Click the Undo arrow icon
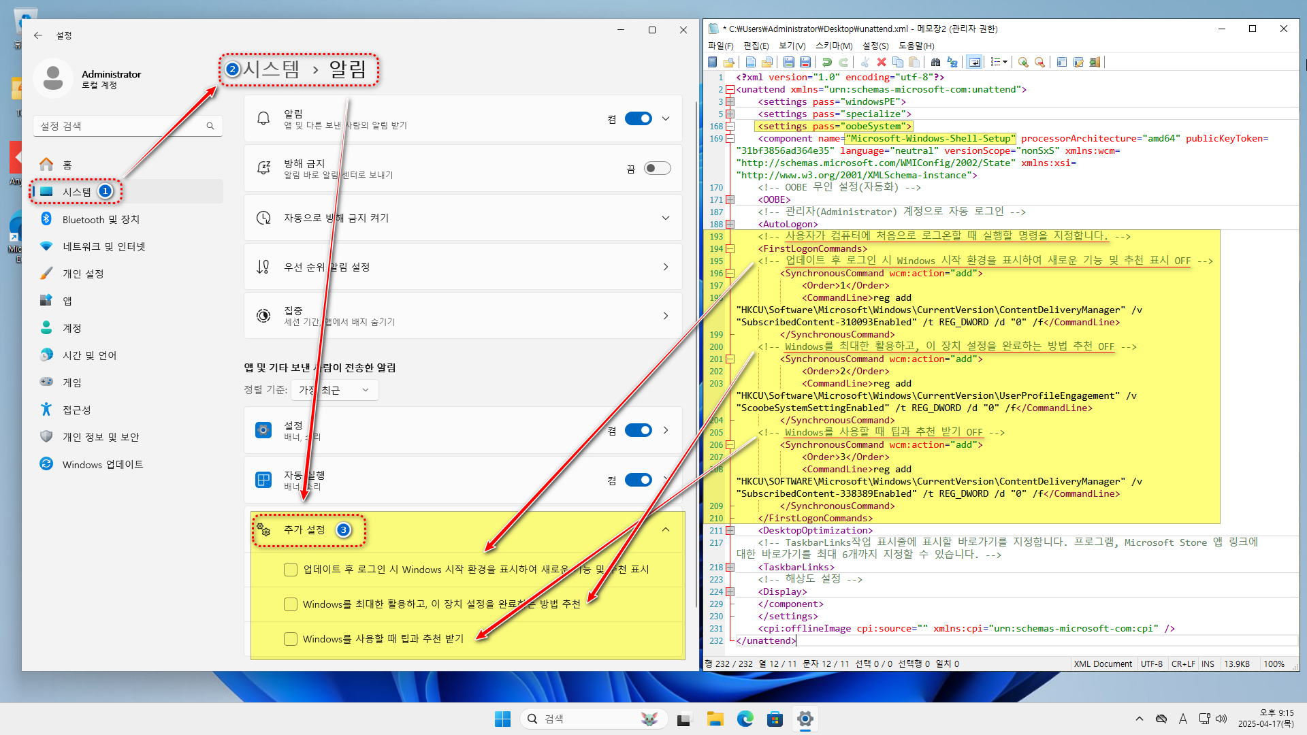This screenshot has height=735, width=1307. [826, 62]
